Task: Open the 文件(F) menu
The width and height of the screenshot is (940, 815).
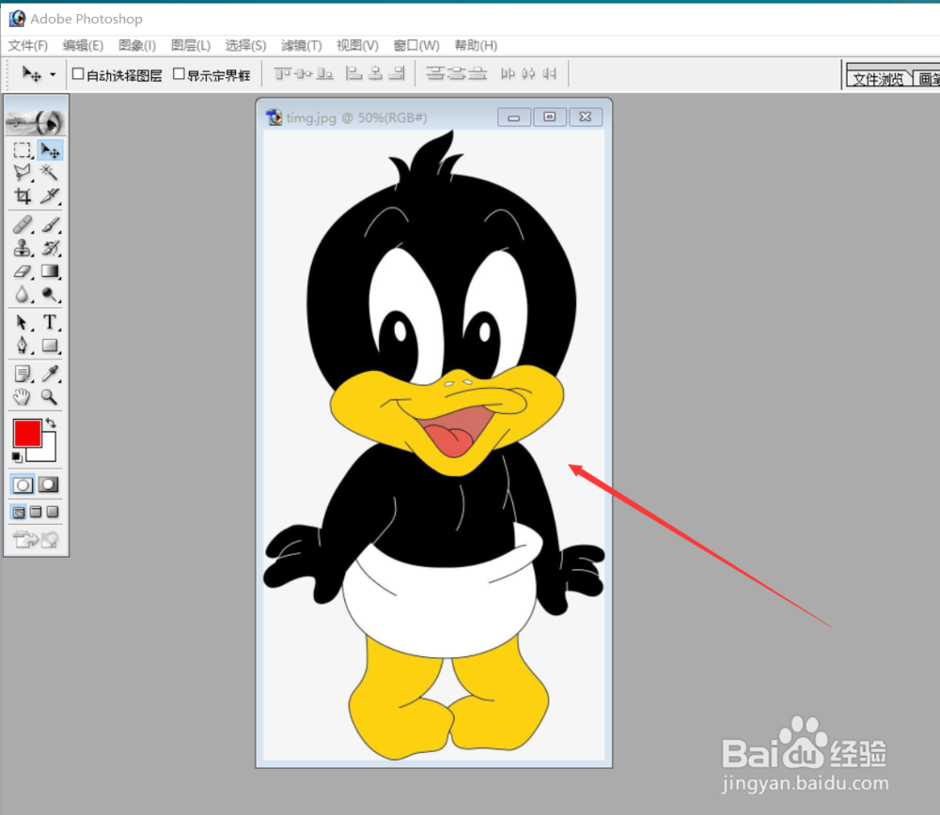Action: [27, 45]
